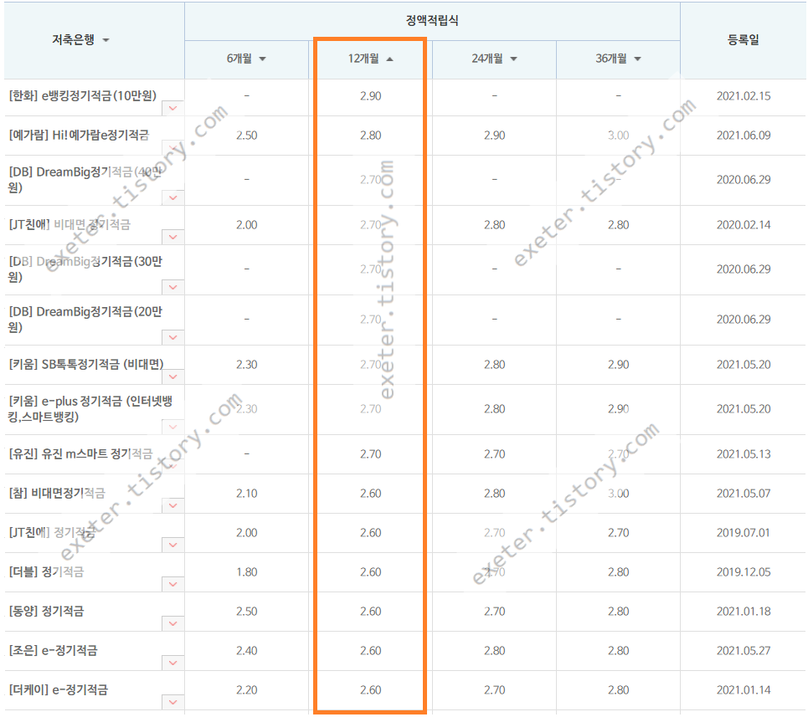Select product [더블] 정기적금
This screenshot has width=808, height=717.
pyautogui.click(x=46, y=572)
